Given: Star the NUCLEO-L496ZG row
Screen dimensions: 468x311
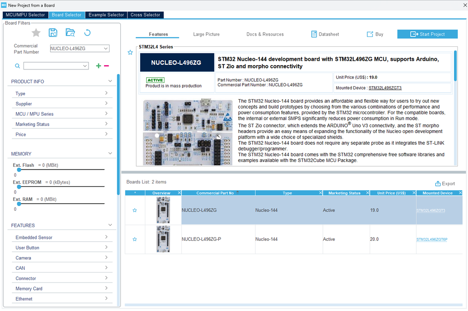Looking at the screenshot, I should [x=134, y=210].
